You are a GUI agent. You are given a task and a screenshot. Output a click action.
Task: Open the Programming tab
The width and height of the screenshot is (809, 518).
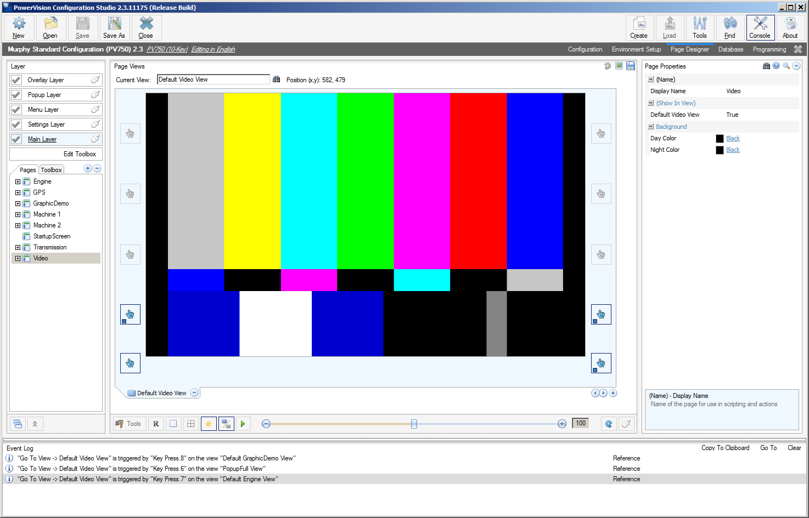tap(769, 49)
